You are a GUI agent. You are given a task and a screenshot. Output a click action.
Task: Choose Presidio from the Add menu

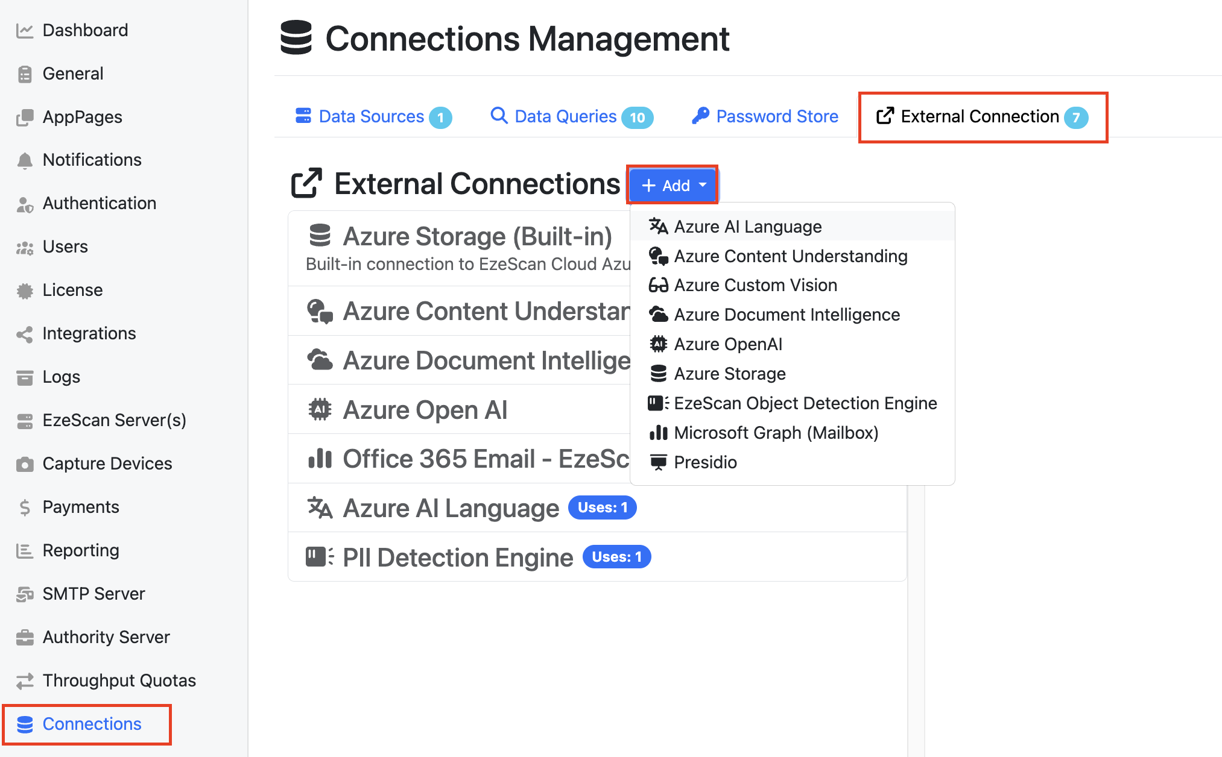[792, 462]
